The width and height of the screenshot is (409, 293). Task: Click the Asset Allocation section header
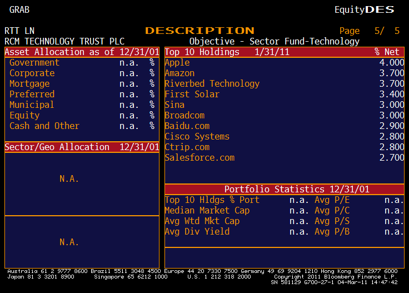82,52
